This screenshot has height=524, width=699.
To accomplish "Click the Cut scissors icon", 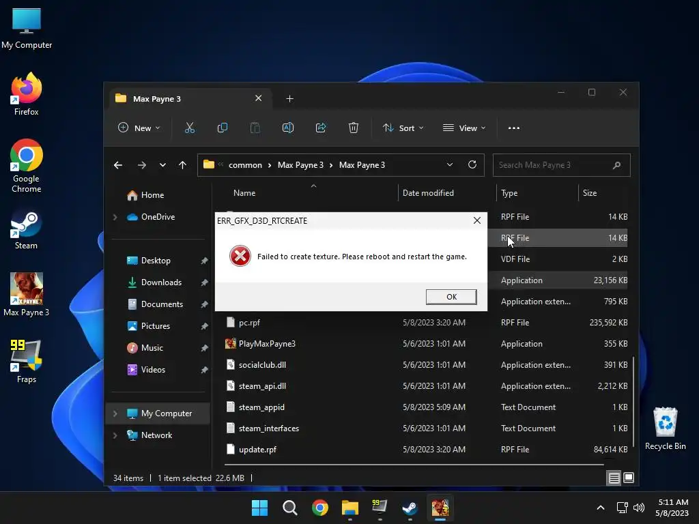I will pos(190,128).
